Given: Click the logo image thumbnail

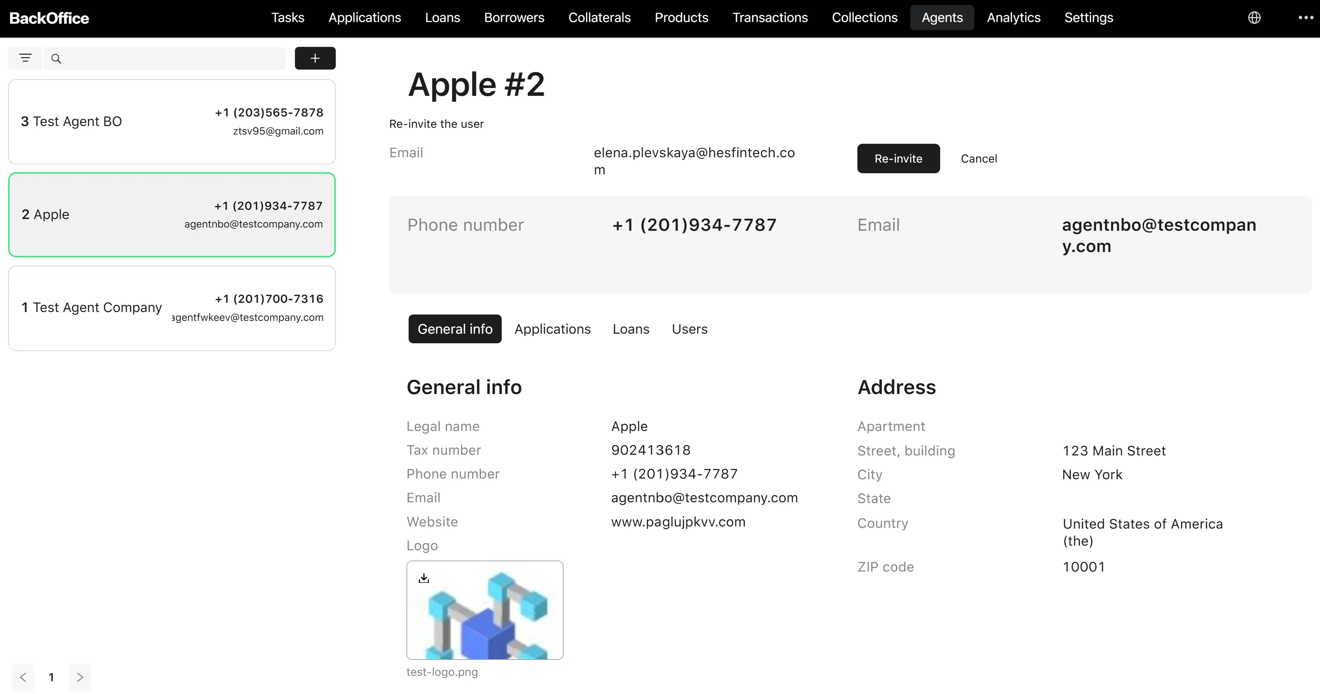Looking at the screenshot, I should [x=485, y=610].
